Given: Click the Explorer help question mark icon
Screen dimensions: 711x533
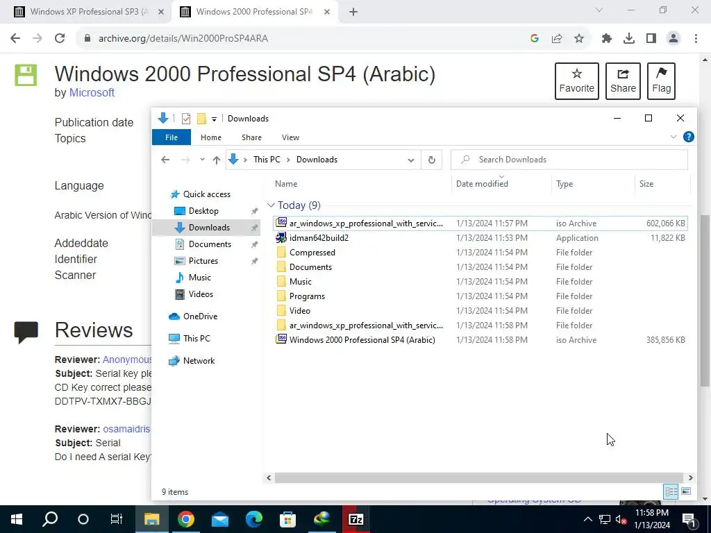Looking at the screenshot, I should 688,137.
